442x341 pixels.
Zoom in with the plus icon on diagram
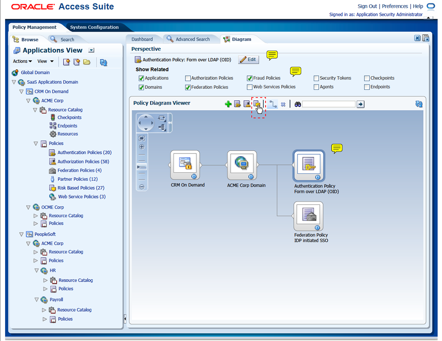(x=142, y=147)
